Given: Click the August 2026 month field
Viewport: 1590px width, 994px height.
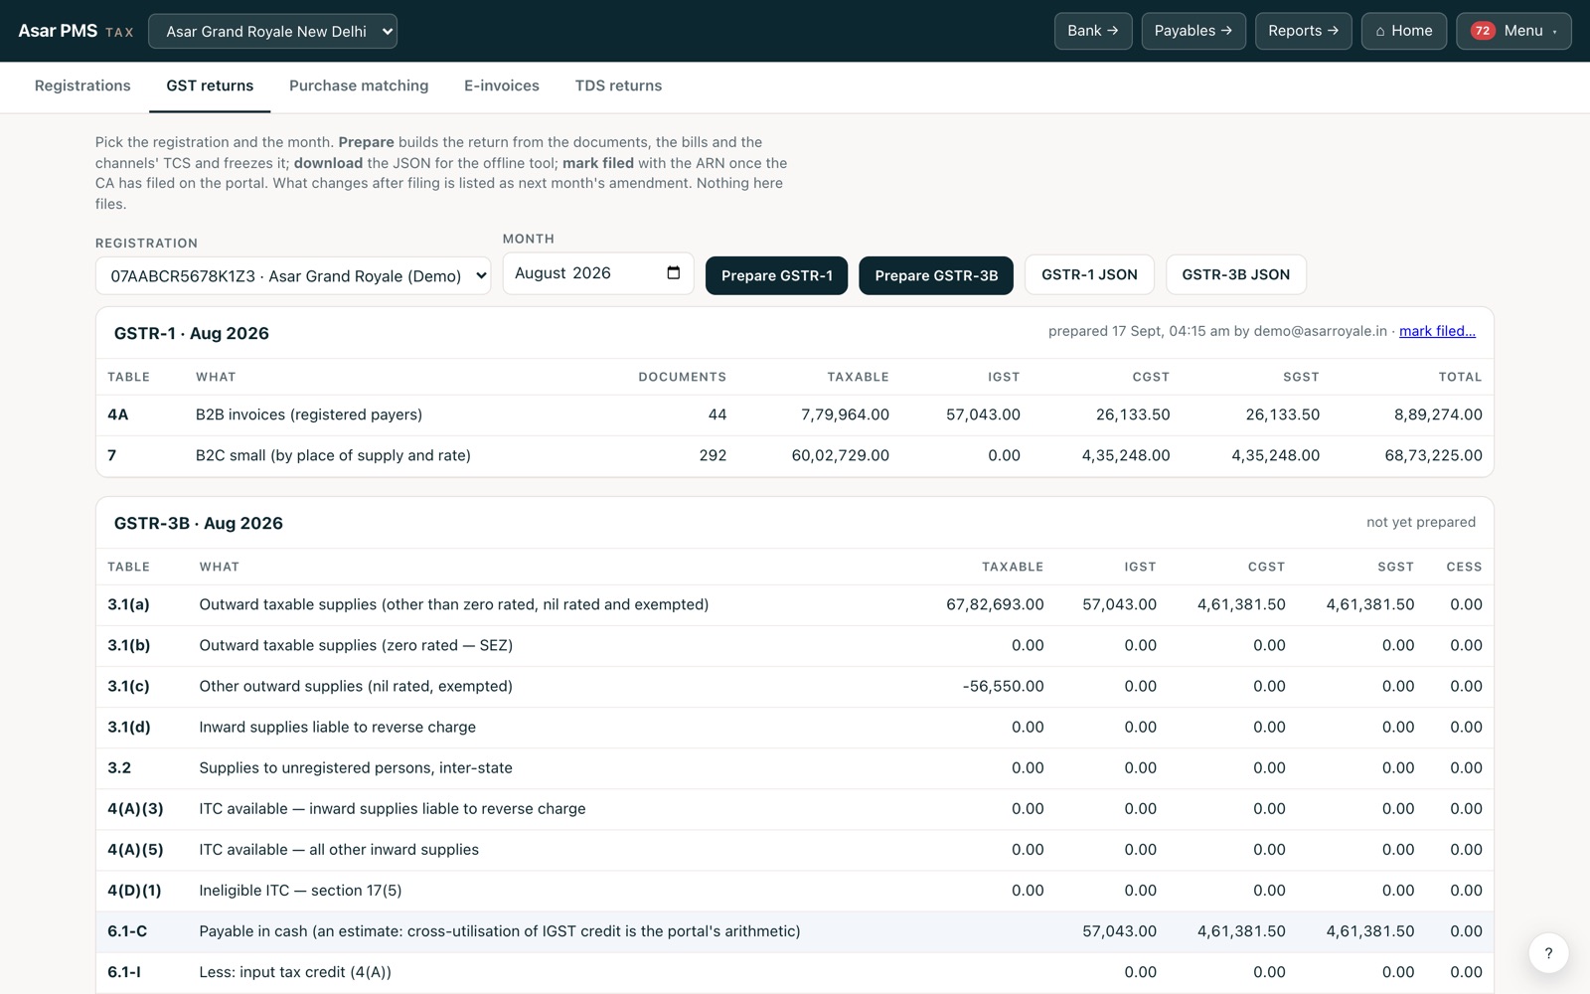Looking at the screenshot, I should point(597,273).
